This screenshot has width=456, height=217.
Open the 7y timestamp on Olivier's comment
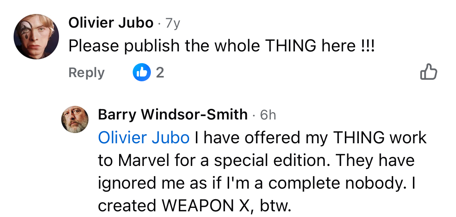coord(173,24)
